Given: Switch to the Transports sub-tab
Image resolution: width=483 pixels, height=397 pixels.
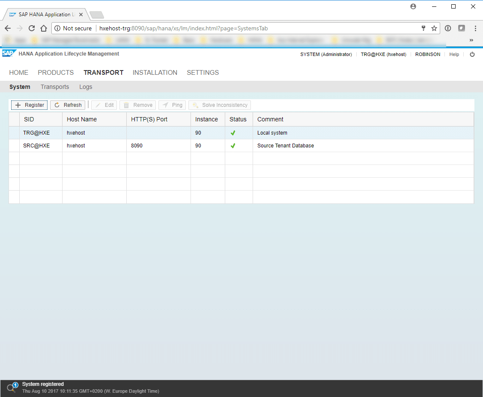Looking at the screenshot, I should point(55,87).
